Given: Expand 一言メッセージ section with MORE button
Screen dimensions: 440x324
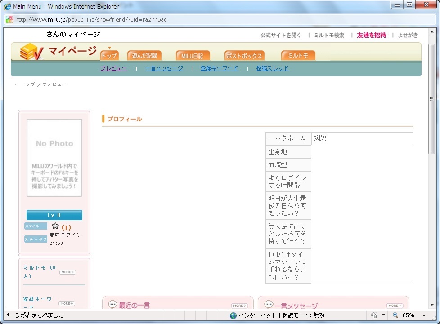Looking at the screenshot, I should [x=395, y=306].
